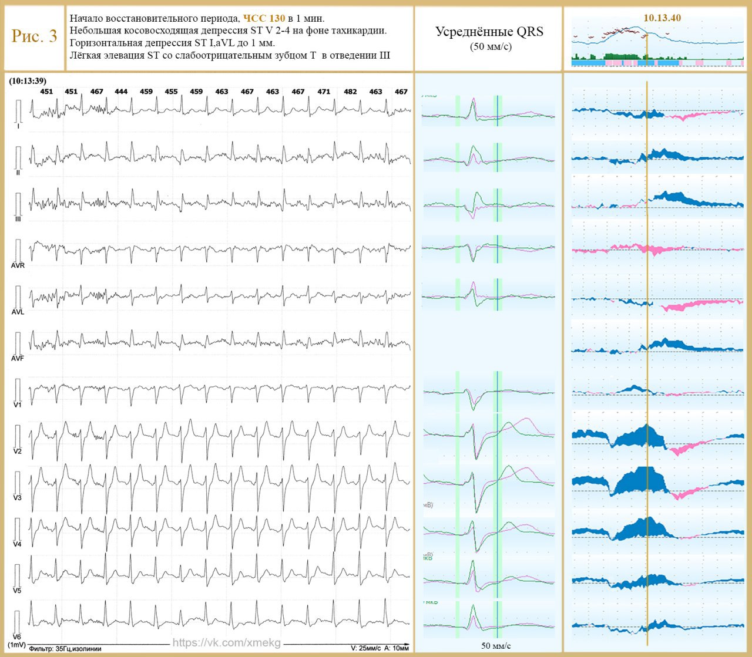
Task: Click the recording time '(10:13:39)'
Action: coord(28,81)
